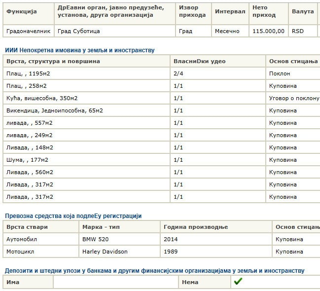The image size is (320, 291).
Task: Select the Марка - тип column header
Action: click(119, 227)
